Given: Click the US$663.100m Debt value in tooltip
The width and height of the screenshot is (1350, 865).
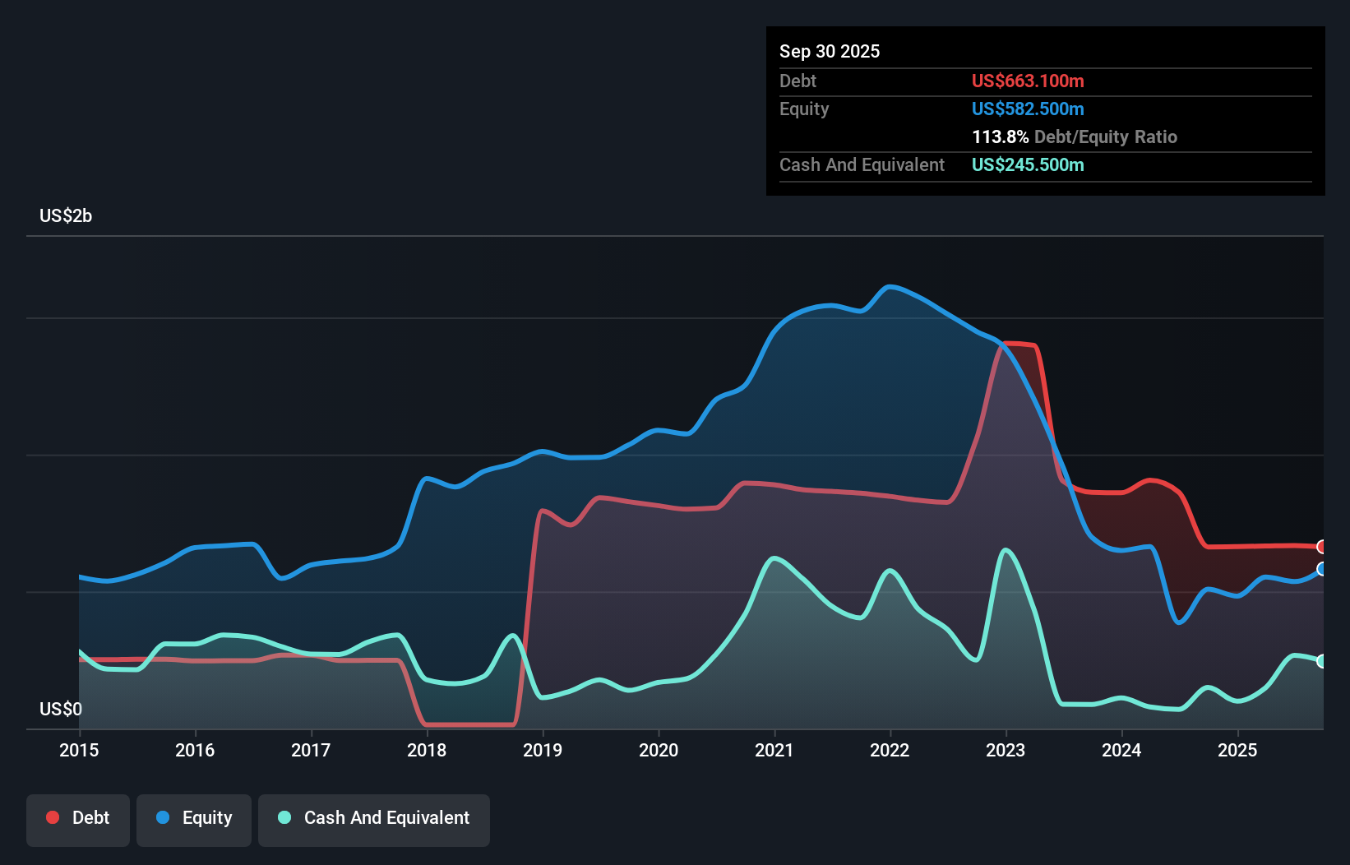Looking at the screenshot, I should click(1028, 81).
